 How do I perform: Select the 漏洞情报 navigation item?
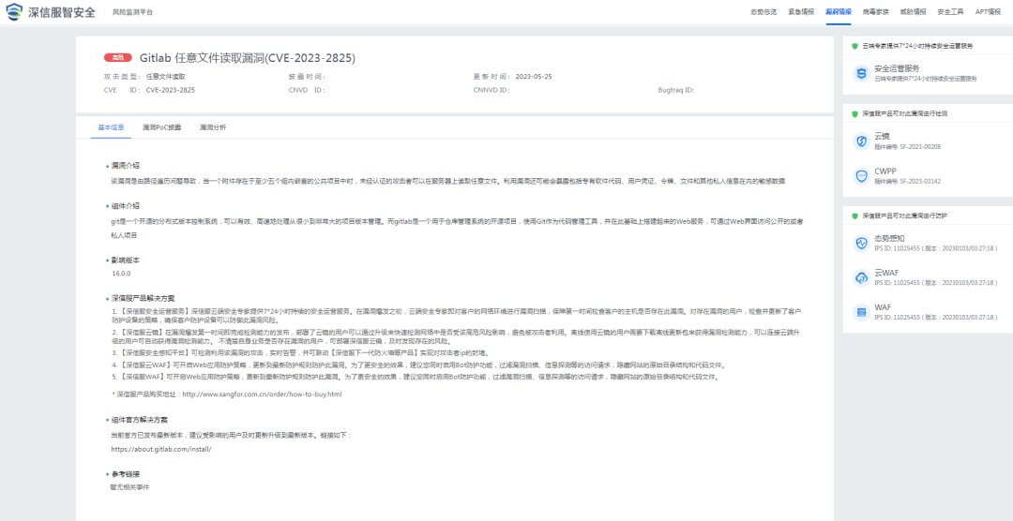point(839,12)
